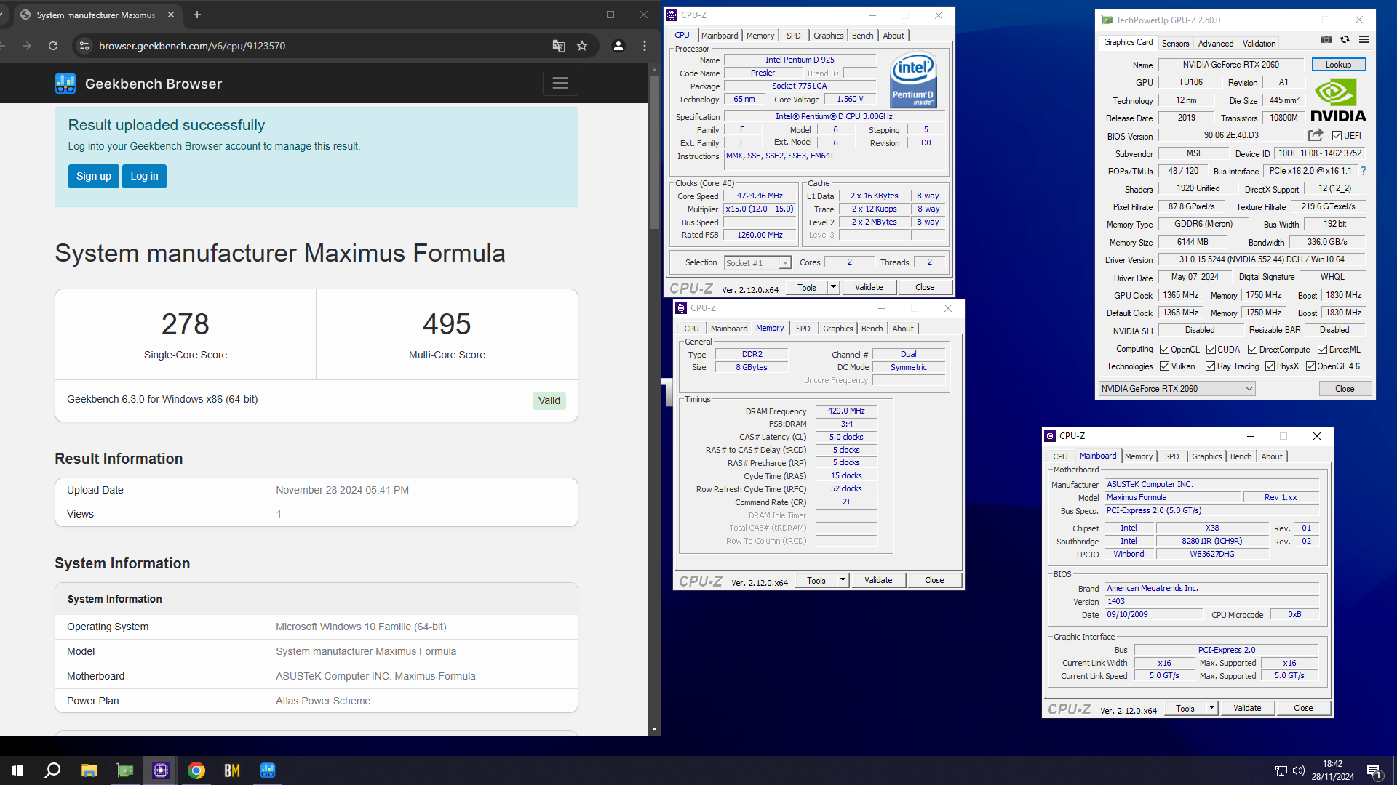Toggle the Vulkan checkbox
Image resolution: width=1397 pixels, height=785 pixels.
pyautogui.click(x=1164, y=366)
